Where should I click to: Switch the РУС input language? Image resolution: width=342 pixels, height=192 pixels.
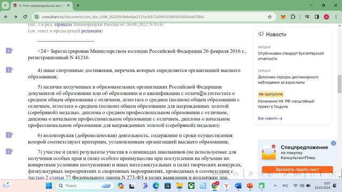coord(285,186)
